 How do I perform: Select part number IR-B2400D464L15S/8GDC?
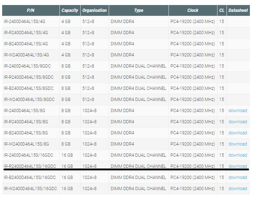28,88
